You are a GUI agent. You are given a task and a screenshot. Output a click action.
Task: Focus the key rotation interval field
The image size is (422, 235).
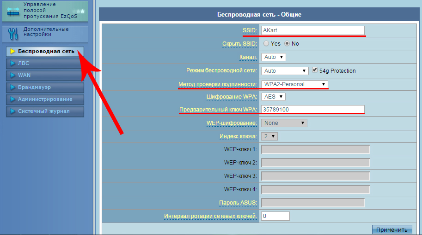coord(275,216)
